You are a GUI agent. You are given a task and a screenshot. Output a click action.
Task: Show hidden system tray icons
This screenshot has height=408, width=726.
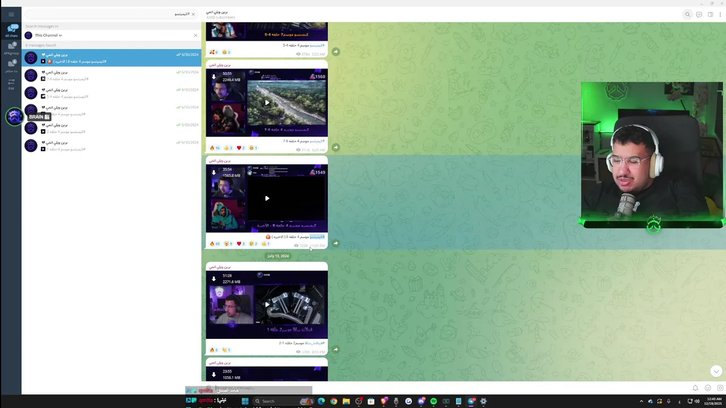pos(642,401)
